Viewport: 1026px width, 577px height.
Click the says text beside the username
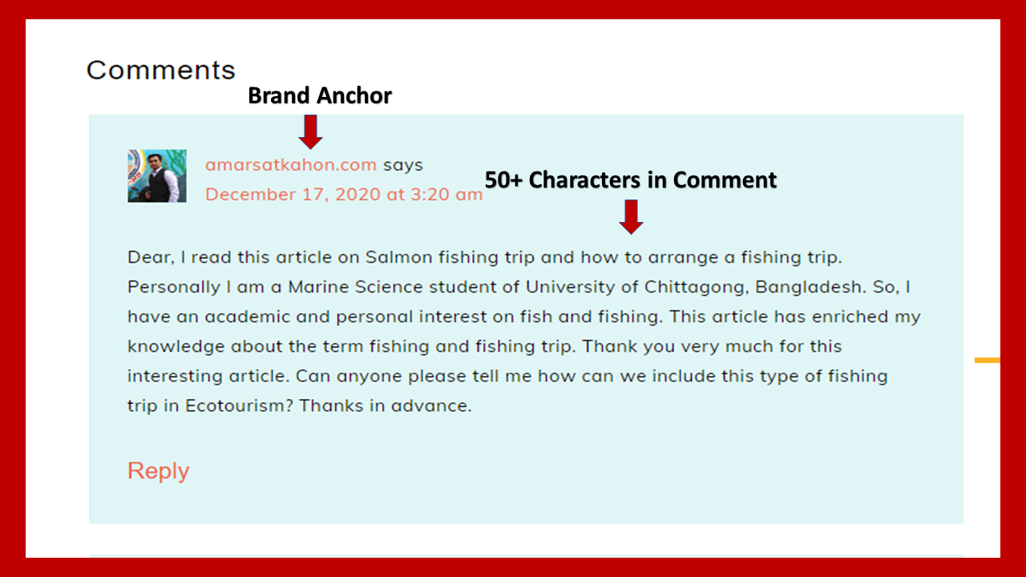403,164
